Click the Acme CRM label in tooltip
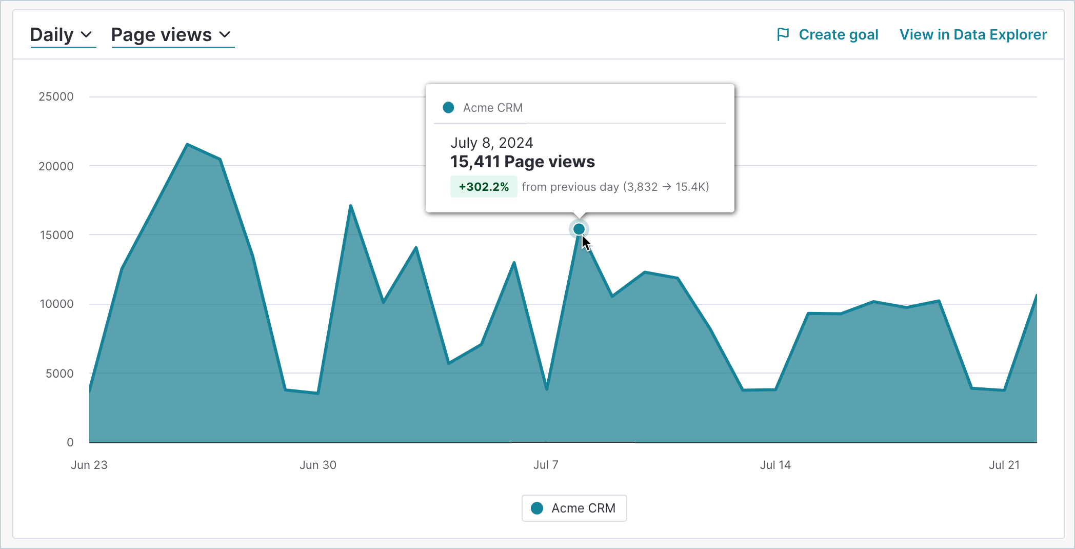The height and width of the screenshot is (549, 1075). click(493, 108)
